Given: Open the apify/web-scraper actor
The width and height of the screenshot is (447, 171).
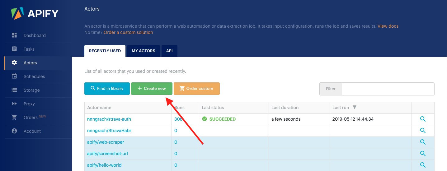Looking at the screenshot, I should 106,142.
